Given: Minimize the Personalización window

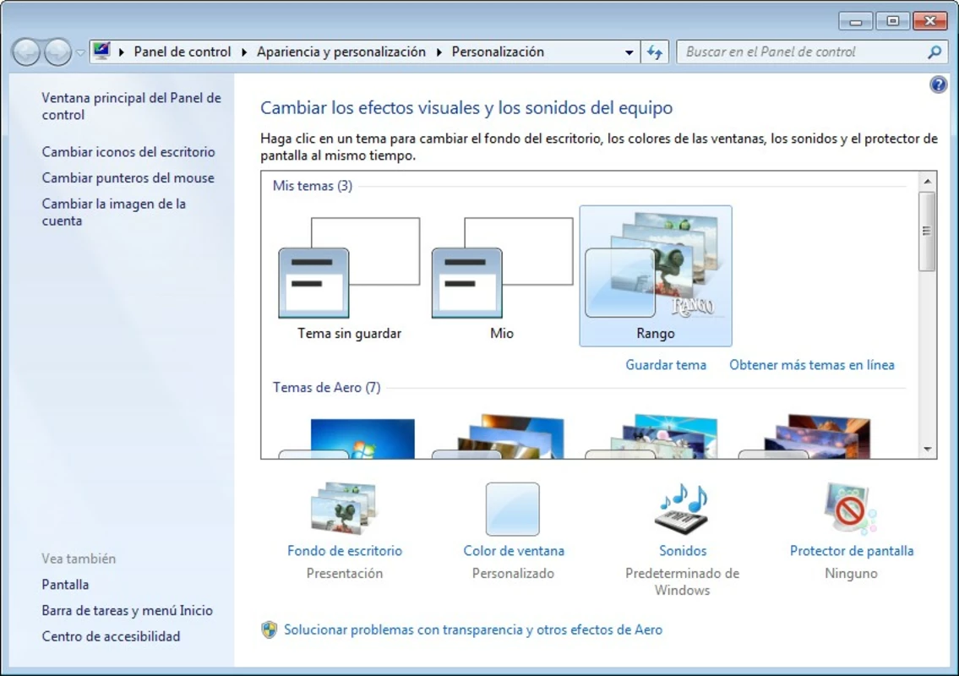Looking at the screenshot, I should [856, 21].
